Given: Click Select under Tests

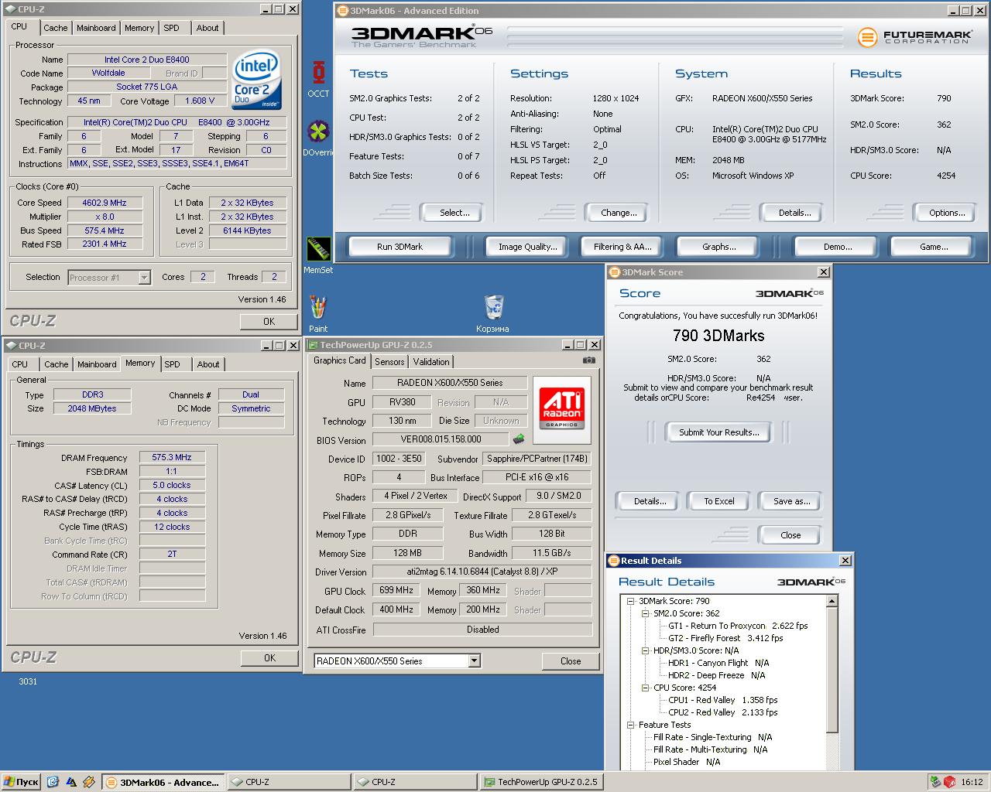Looking at the screenshot, I should click(x=454, y=213).
